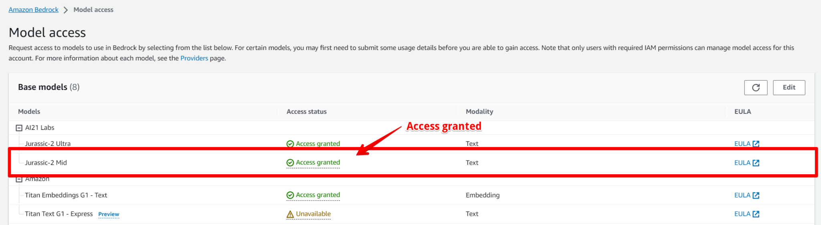Click the Unavailable warning status icon

tap(290, 214)
